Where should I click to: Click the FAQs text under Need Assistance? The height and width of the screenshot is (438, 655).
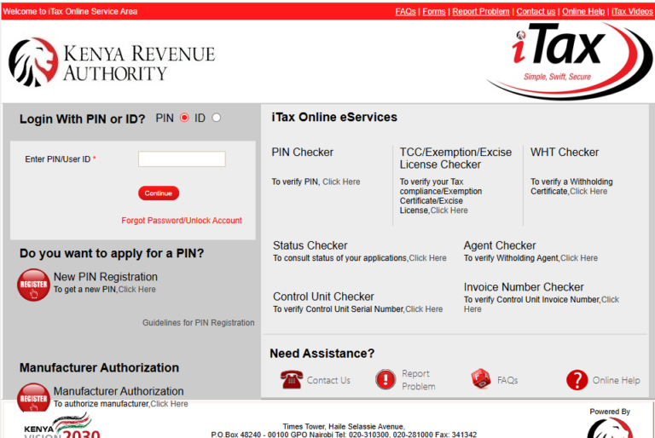pos(507,380)
